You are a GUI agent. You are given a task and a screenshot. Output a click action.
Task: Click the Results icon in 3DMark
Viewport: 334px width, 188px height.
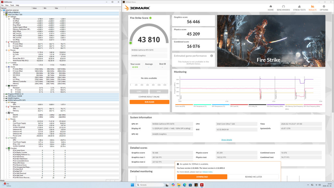pyautogui.click(x=312, y=8)
